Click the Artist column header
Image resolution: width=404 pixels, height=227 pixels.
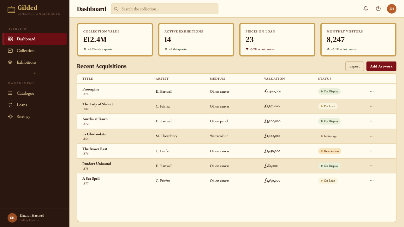[x=162, y=79]
